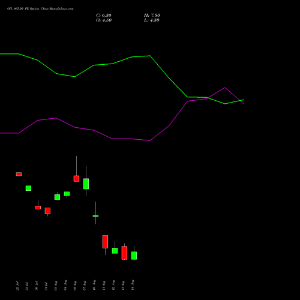
Task: Click the high value H: 7.80
Action: pos(152,16)
